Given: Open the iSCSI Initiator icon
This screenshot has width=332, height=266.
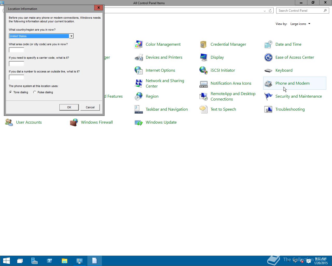Looking at the screenshot, I should [x=204, y=70].
